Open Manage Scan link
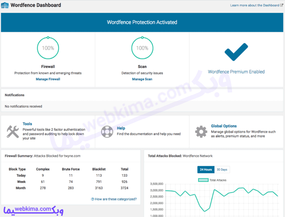The width and height of the screenshot is (285, 217). click(x=142, y=79)
